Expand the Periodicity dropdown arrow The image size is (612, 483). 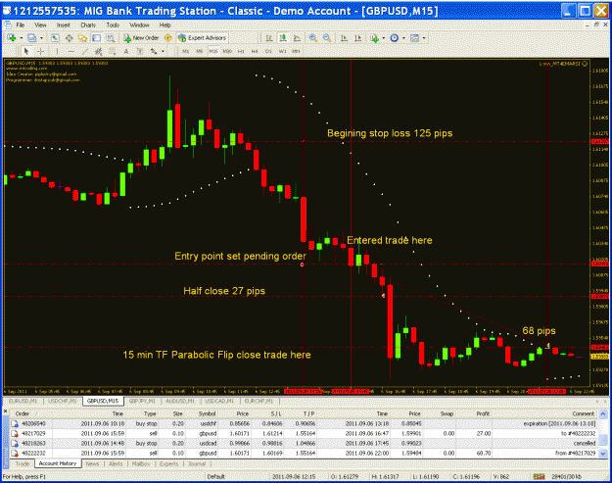[403, 38]
